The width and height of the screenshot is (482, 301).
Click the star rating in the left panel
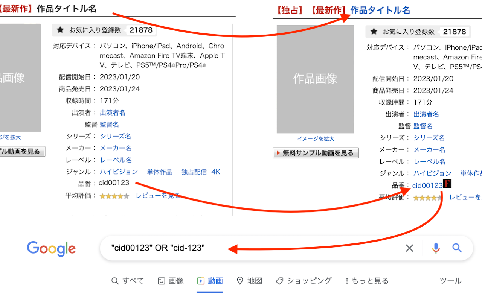(x=114, y=196)
